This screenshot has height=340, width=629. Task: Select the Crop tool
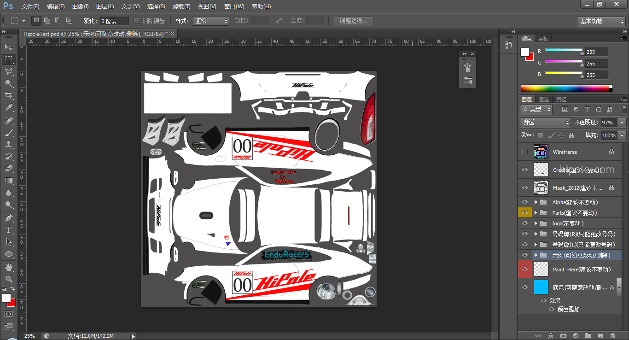click(9, 95)
